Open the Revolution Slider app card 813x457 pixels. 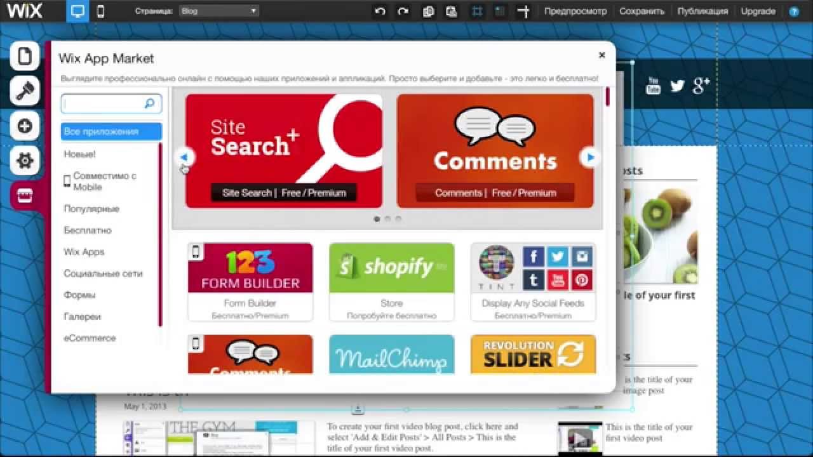pyautogui.click(x=534, y=354)
